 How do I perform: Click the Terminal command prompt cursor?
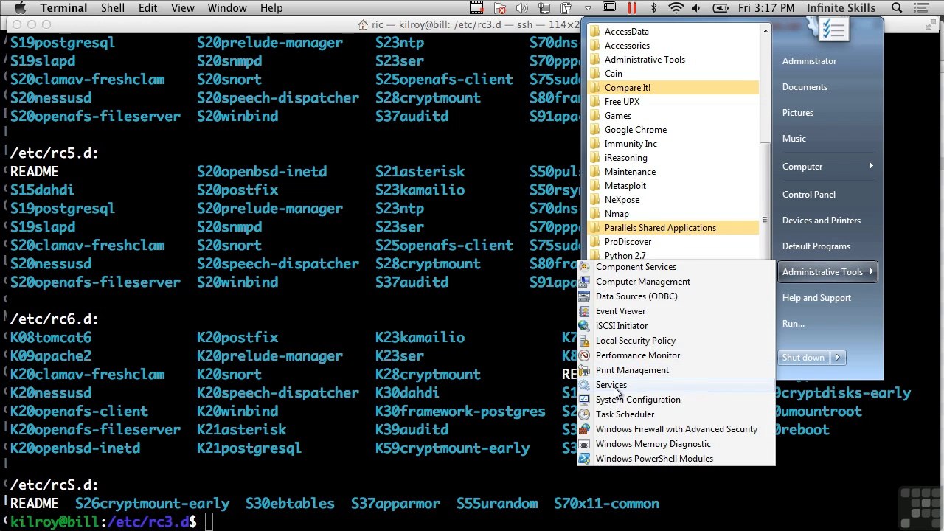[x=209, y=522]
